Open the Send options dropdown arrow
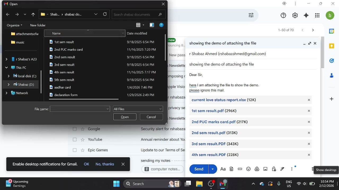339x190 pixels. (213, 169)
